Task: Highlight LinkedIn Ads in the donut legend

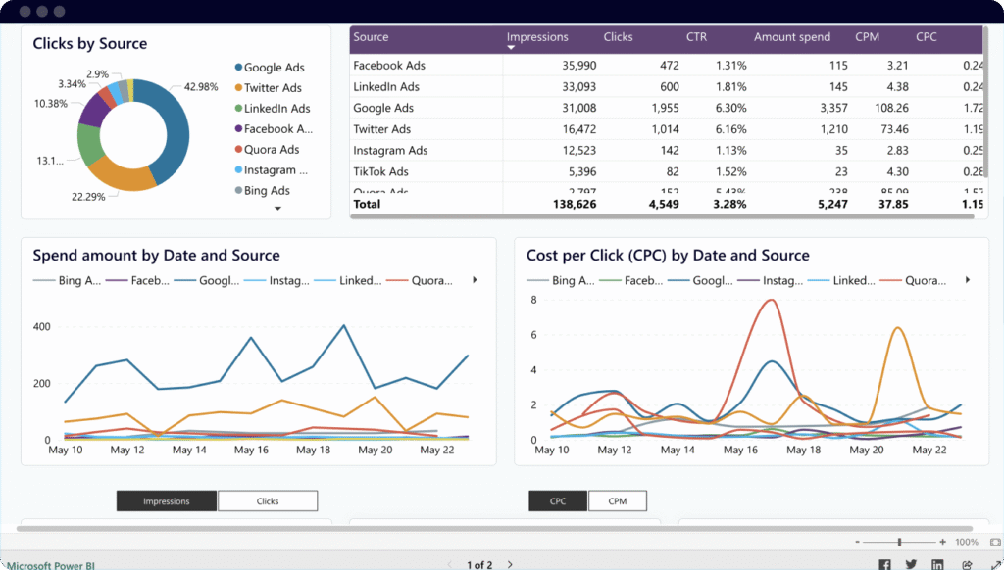Action: [x=273, y=108]
